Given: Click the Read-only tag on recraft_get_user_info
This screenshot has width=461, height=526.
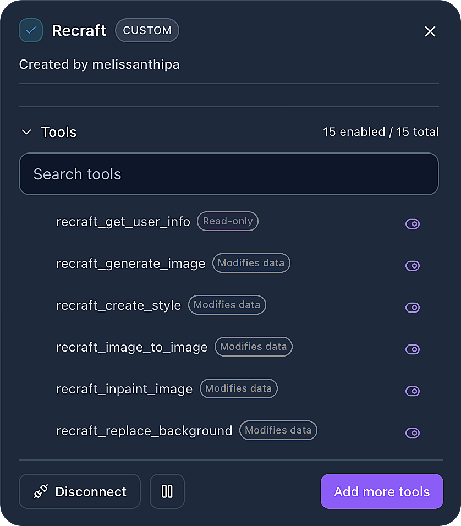Looking at the screenshot, I should point(228,221).
